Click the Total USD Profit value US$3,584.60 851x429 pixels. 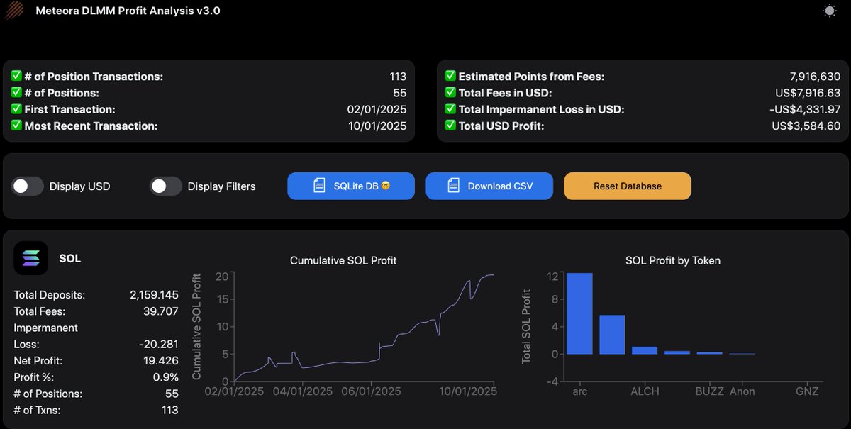[806, 126]
